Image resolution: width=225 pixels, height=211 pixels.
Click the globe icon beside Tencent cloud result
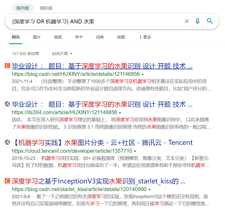[7, 143]
